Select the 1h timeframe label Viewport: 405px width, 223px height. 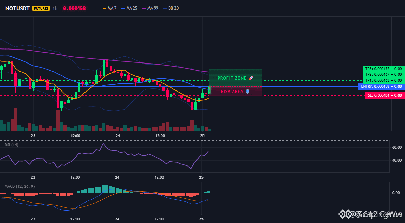(55, 8)
